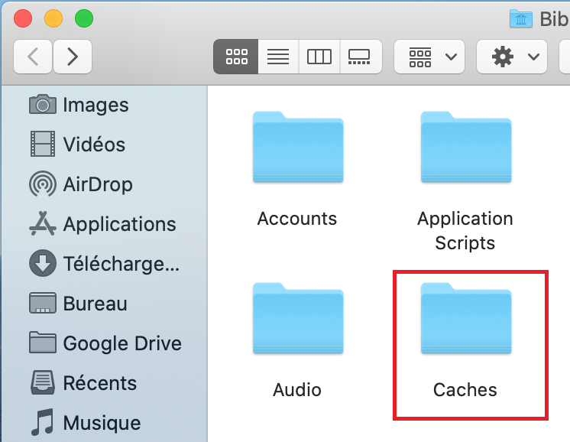The height and width of the screenshot is (442, 570).
Task: Go back with the left chevron button
Action: (33, 57)
